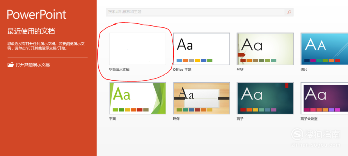Choose the Office 主题 template thumbnail
Image resolution: width=348 pixels, height=156 pixels.
(201, 49)
